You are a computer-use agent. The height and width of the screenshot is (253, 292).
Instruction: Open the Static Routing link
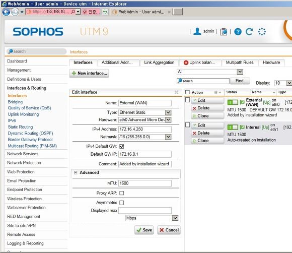click(20, 127)
